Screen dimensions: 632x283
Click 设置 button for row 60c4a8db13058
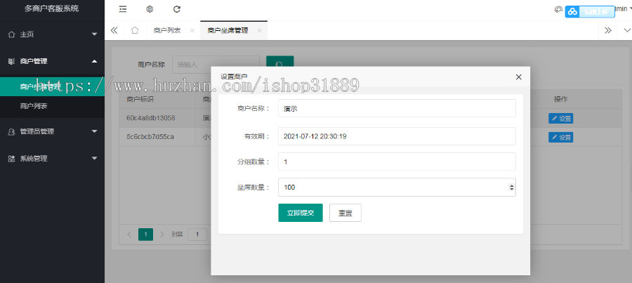[560, 119]
